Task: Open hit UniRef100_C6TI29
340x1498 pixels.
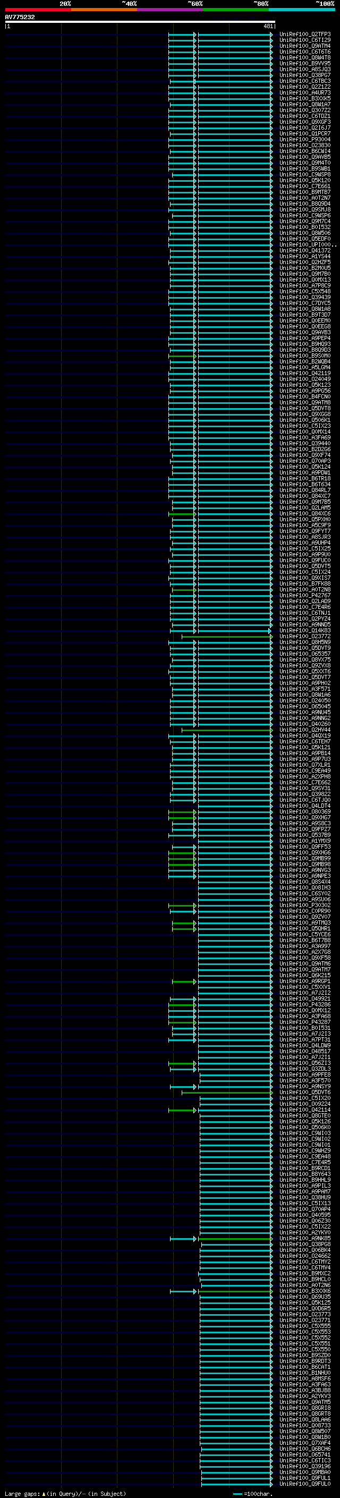Action: (305, 40)
